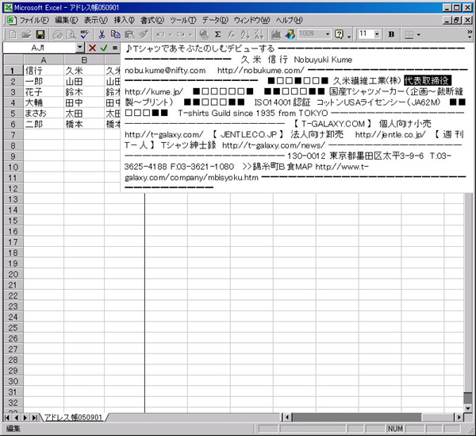Open the font size 11 dropdown
The image size is (476, 436).
pos(377,34)
